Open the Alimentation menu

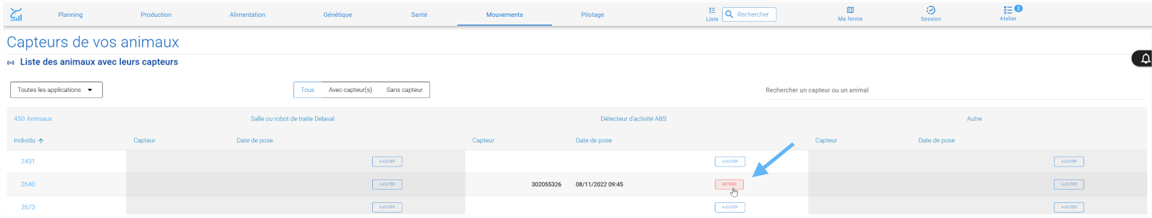pyautogui.click(x=247, y=14)
